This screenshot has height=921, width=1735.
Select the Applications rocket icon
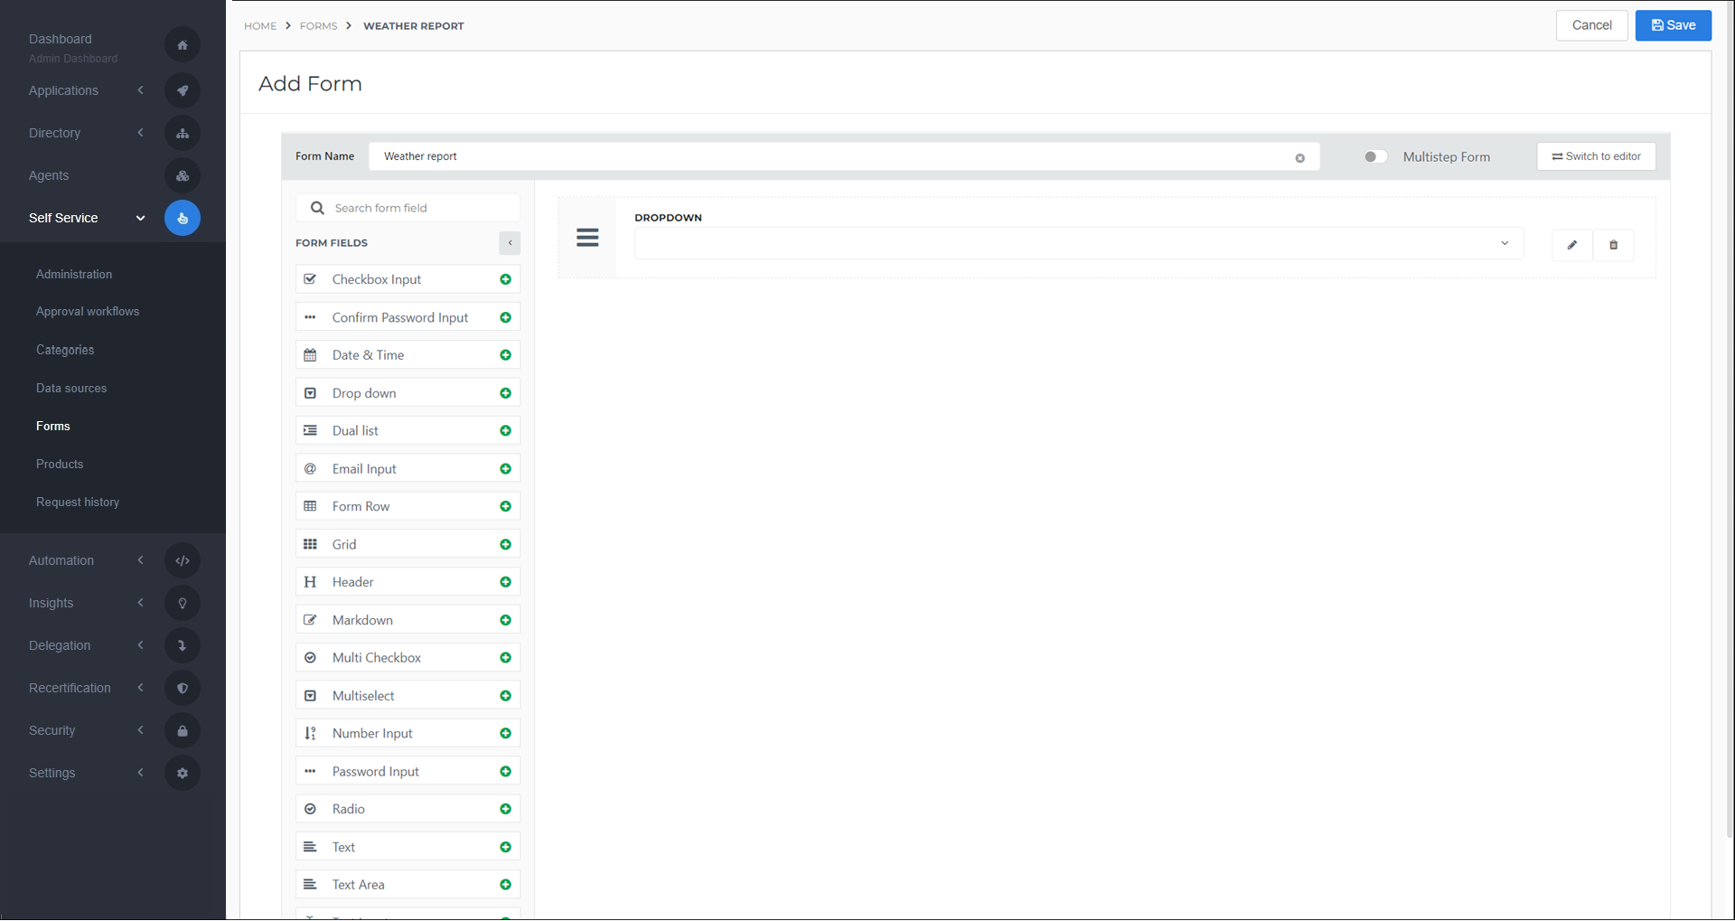click(x=183, y=90)
